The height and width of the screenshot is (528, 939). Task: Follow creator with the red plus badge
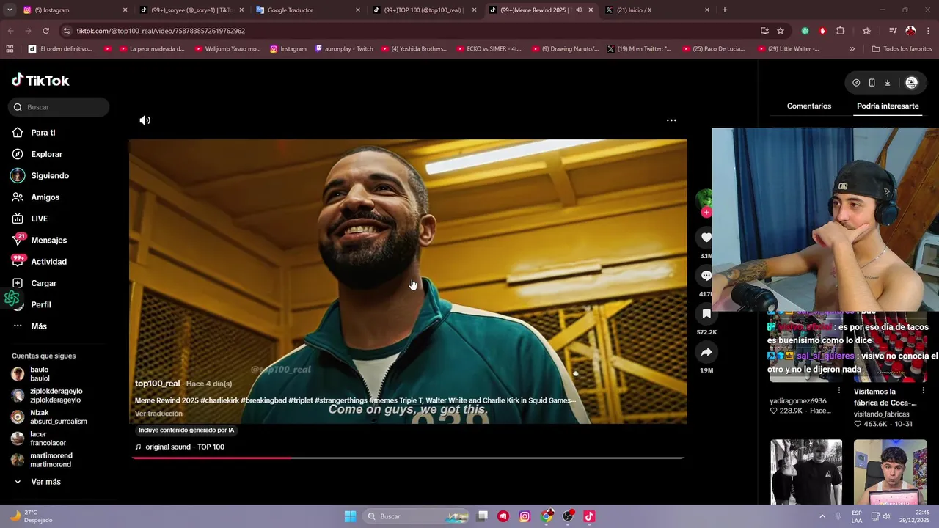[x=706, y=213]
